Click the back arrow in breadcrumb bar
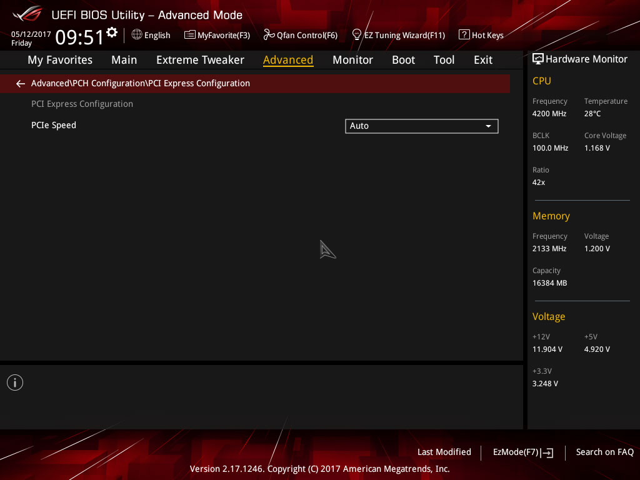 (x=21, y=84)
